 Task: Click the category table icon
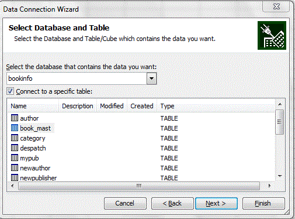pos(15,138)
